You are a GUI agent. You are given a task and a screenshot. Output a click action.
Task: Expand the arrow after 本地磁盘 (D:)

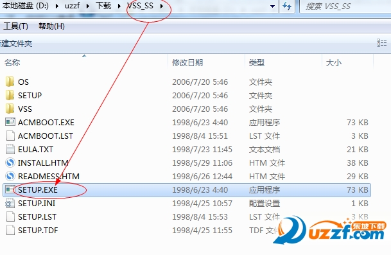pos(57,6)
